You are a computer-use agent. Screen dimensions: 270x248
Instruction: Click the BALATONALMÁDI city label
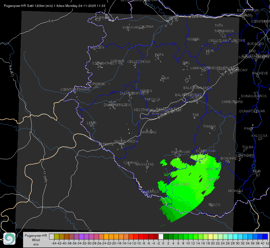point(197,88)
